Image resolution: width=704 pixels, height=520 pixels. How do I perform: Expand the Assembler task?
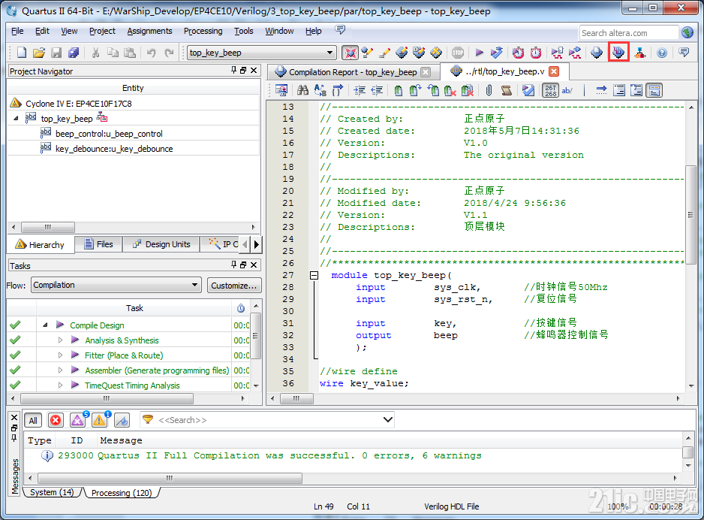pyautogui.click(x=60, y=370)
